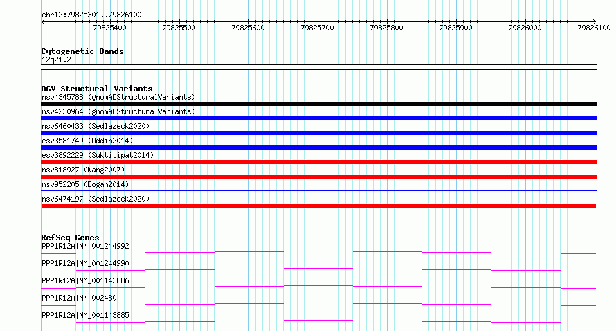This screenshot has width=616, height=331.
Task: Click the chr12:79825301..79826100 region label
Action: click(91, 15)
